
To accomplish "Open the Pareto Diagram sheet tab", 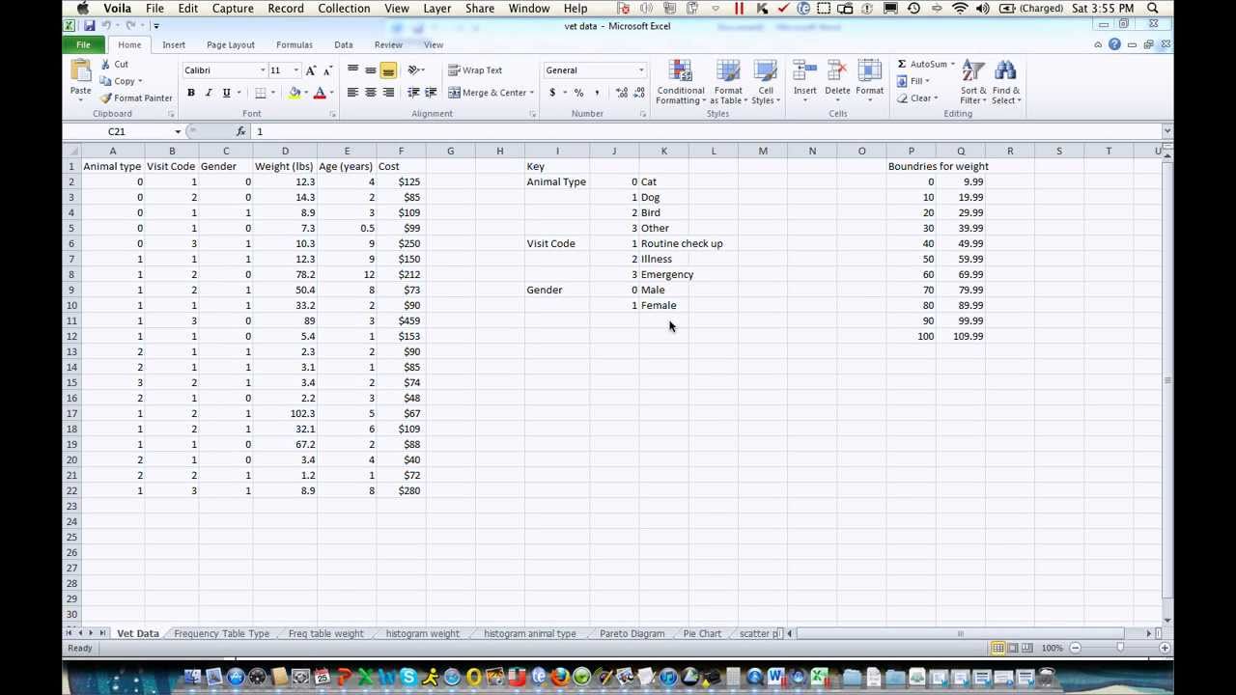I will [x=632, y=634].
